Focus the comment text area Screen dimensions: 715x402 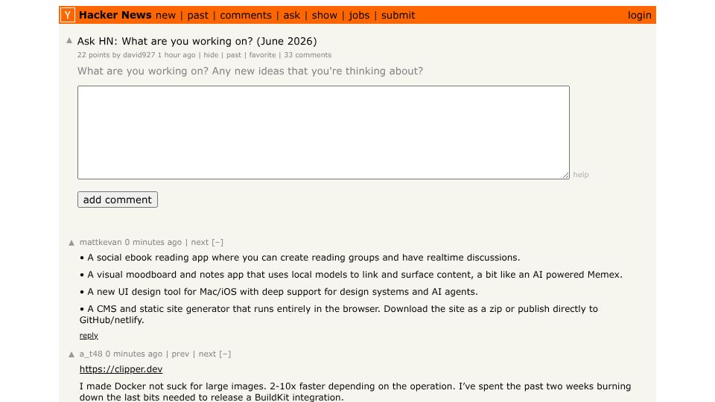[323, 133]
